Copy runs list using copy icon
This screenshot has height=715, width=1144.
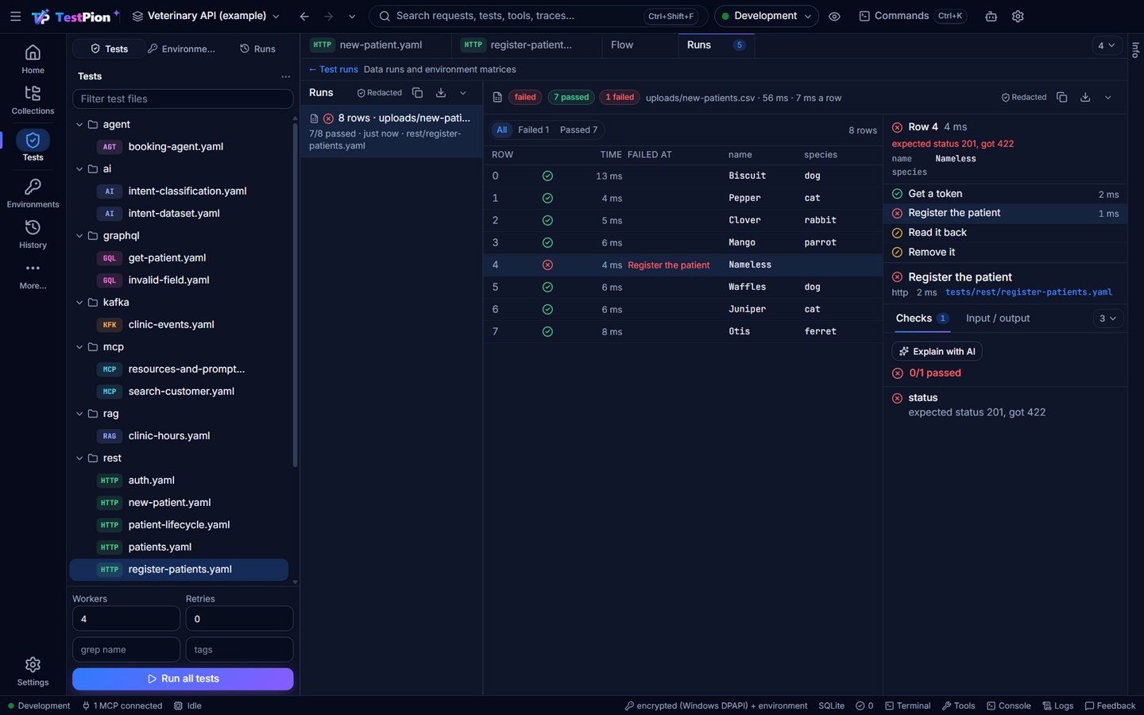(417, 93)
